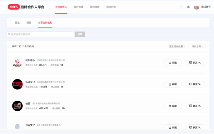This screenshot has width=214, height=134.
Task: Open the 测试账号 account name
Action: tap(206, 7)
